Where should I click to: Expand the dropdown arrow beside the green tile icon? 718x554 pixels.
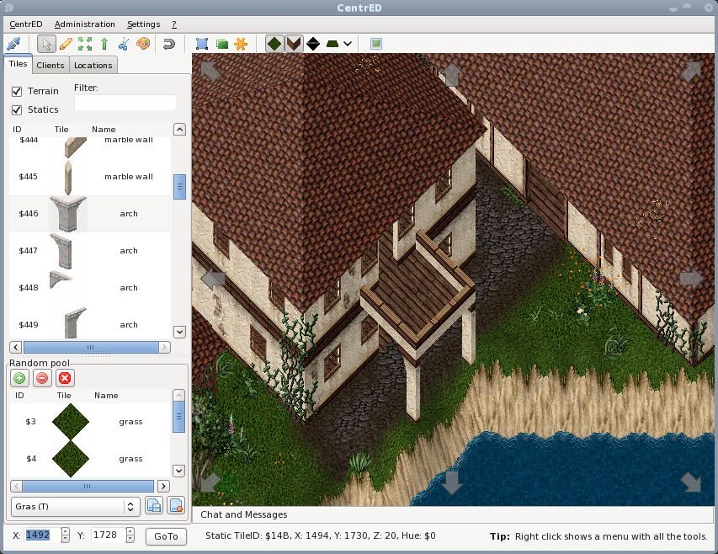coord(348,44)
